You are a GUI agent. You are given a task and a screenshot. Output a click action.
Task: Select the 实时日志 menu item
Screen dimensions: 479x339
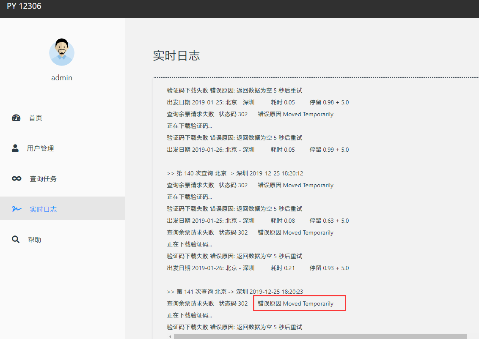pyautogui.click(x=63, y=208)
